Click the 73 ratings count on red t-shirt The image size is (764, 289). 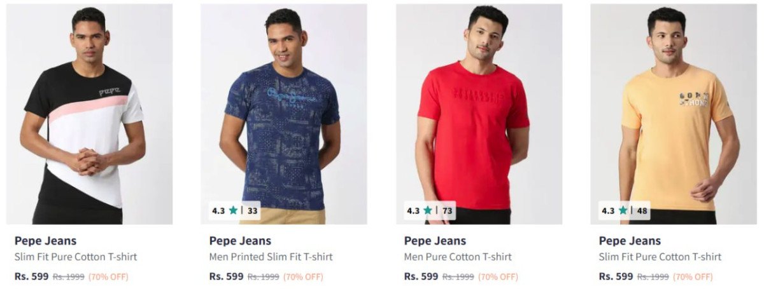click(x=447, y=211)
